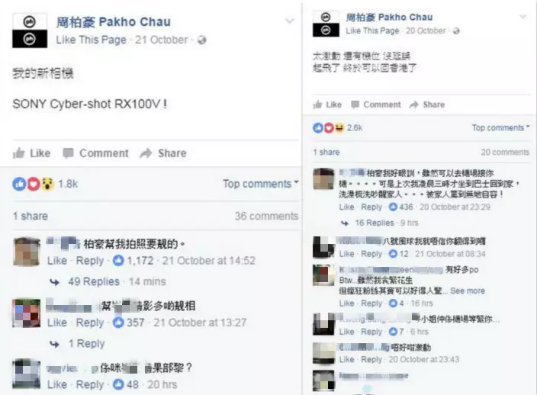The width and height of the screenshot is (537, 395).
Task: Click Pakho Chau page avatar on left post
Action: (30, 31)
